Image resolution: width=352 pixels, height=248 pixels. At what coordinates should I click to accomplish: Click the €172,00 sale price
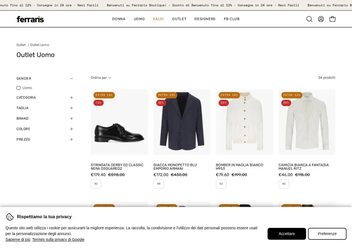coord(161,175)
